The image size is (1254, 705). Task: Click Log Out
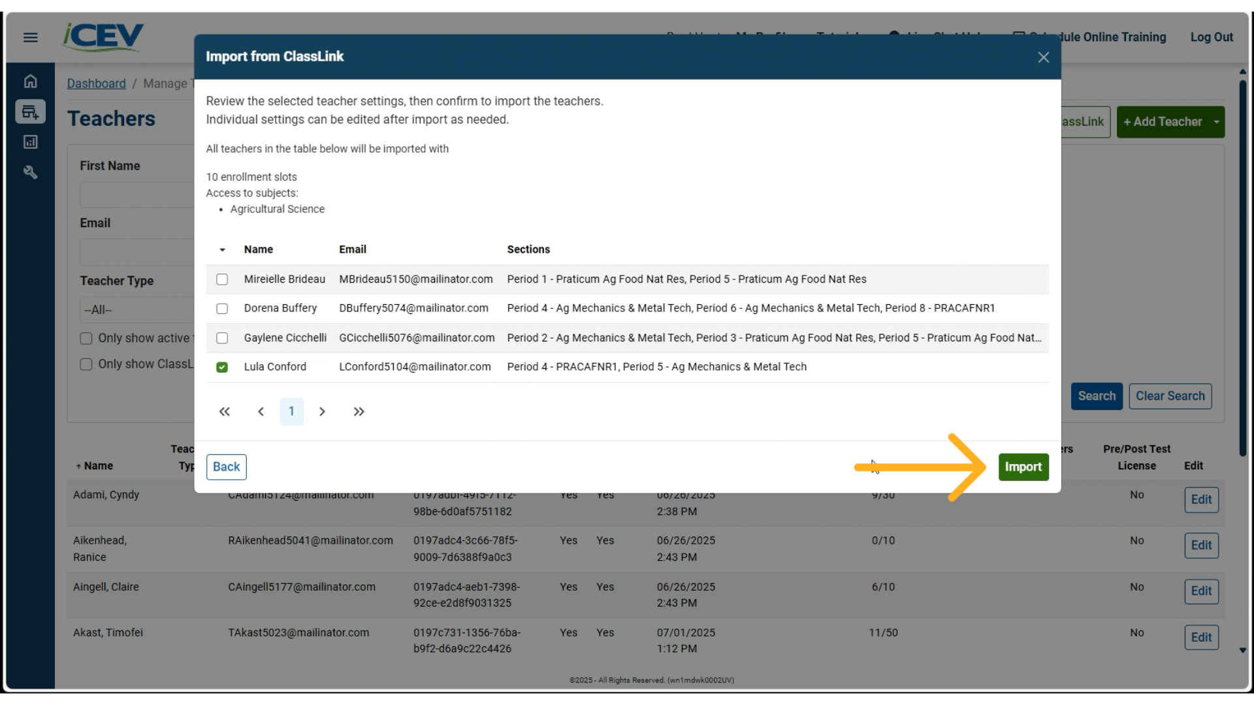tap(1211, 37)
